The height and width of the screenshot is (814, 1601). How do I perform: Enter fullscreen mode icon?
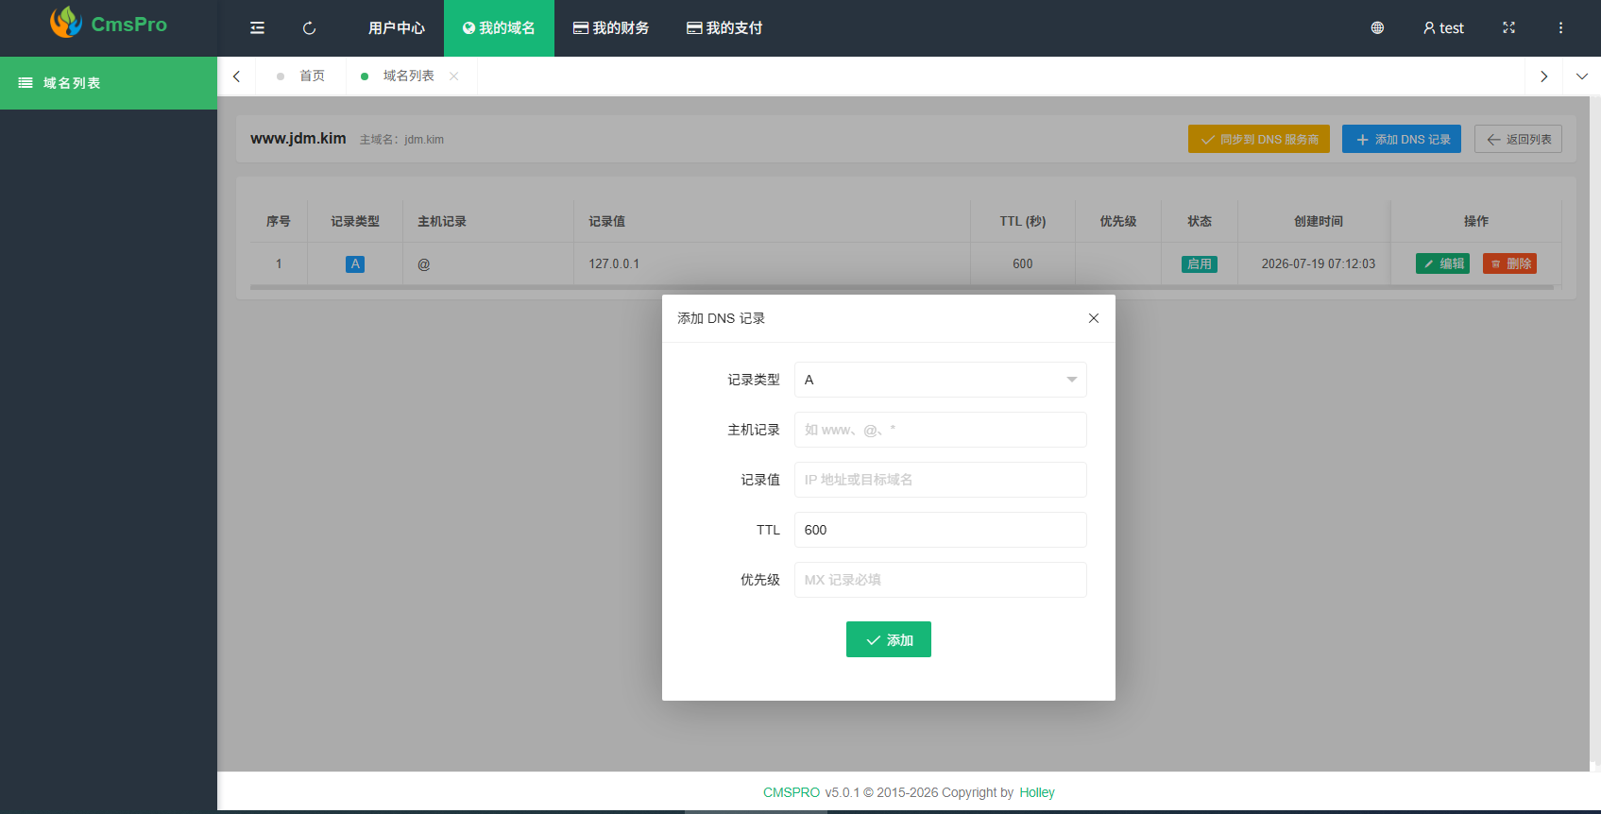click(x=1508, y=28)
